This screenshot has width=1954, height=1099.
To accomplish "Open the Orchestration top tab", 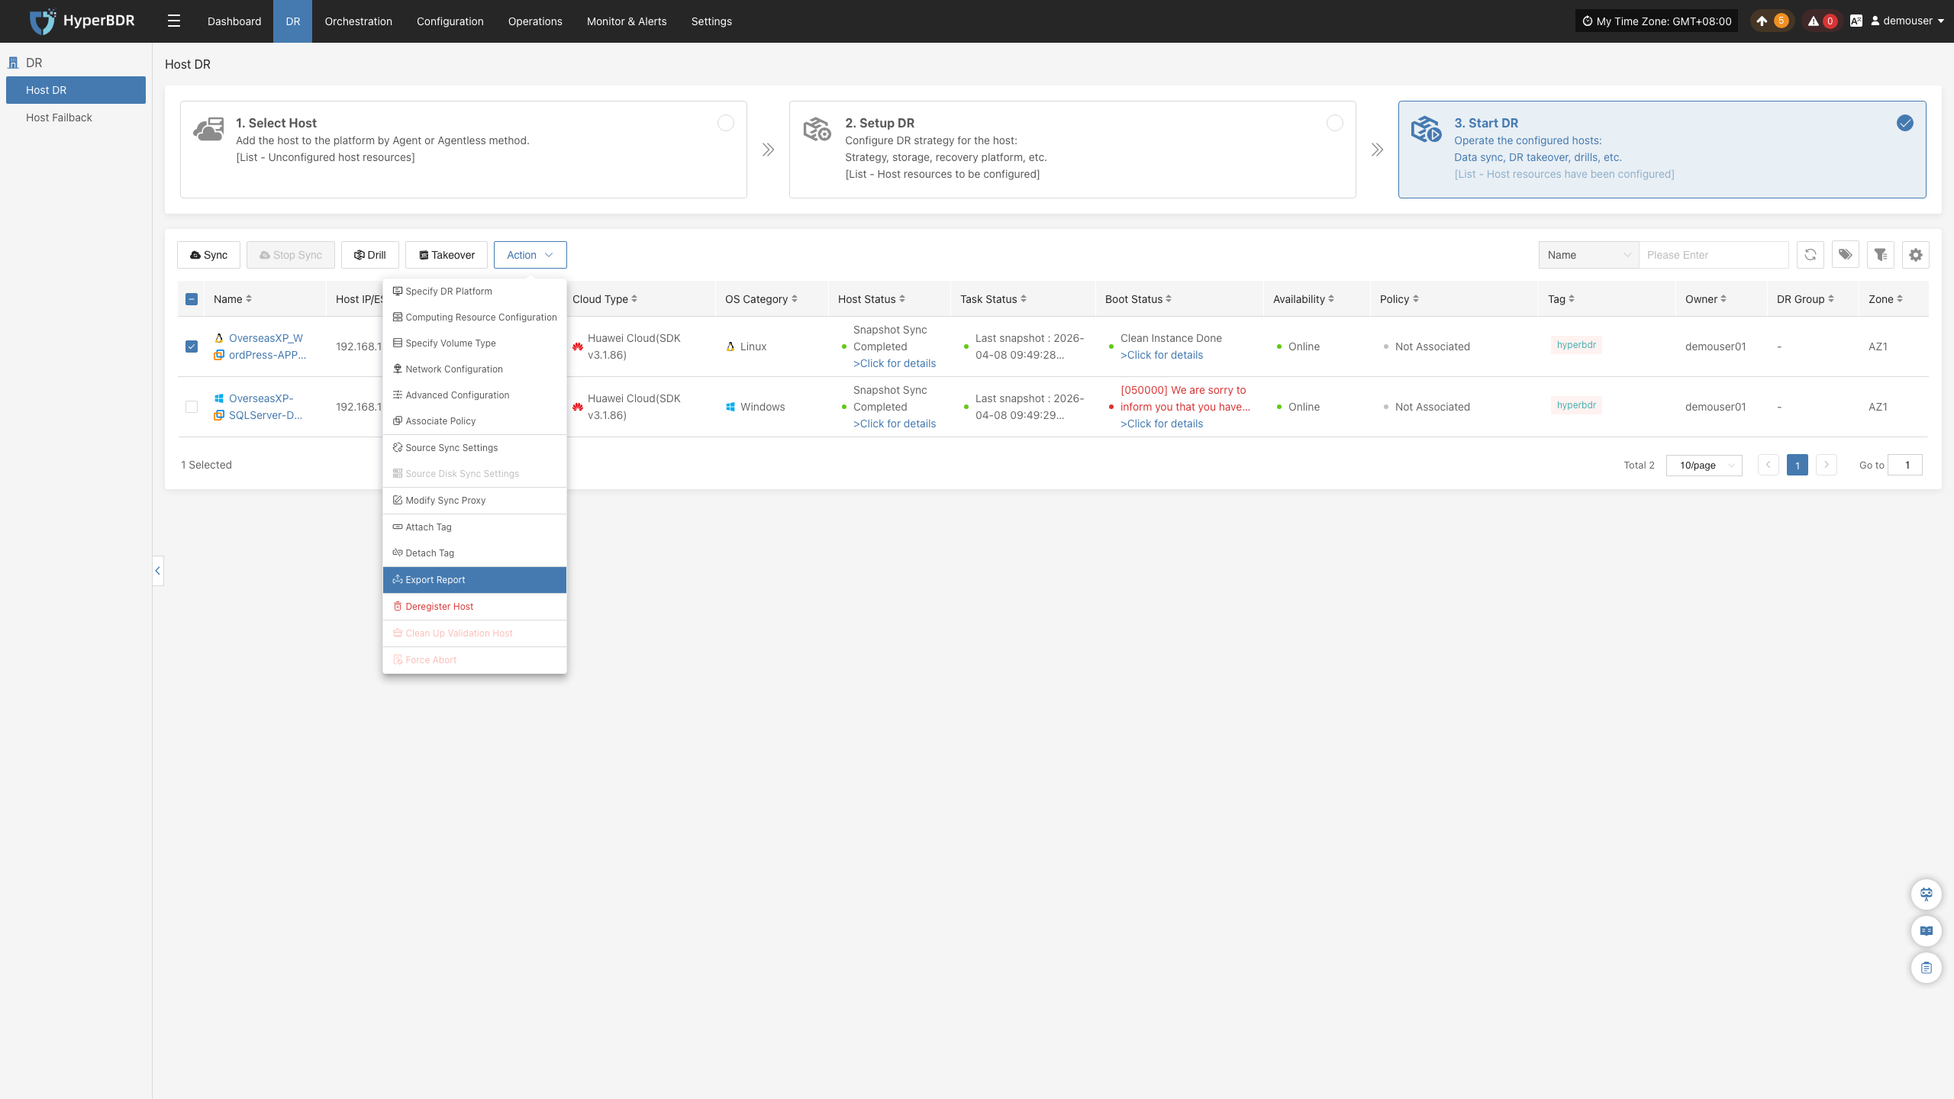I will tap(358, 21).
